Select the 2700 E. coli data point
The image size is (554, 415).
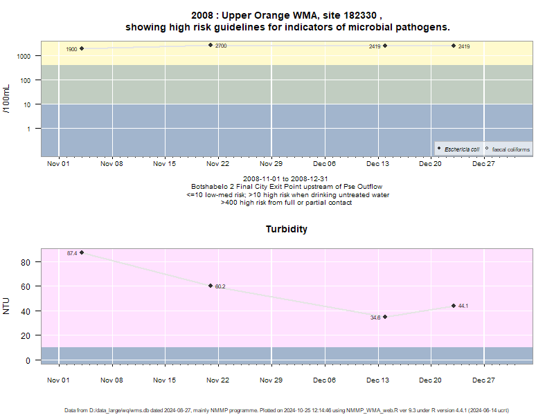211,45
